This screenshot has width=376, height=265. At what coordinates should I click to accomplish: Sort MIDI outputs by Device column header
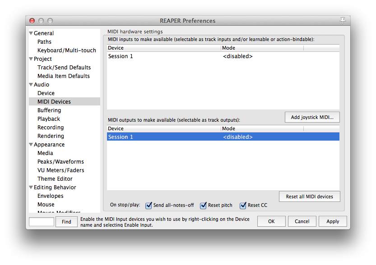[x=164, y=128]
